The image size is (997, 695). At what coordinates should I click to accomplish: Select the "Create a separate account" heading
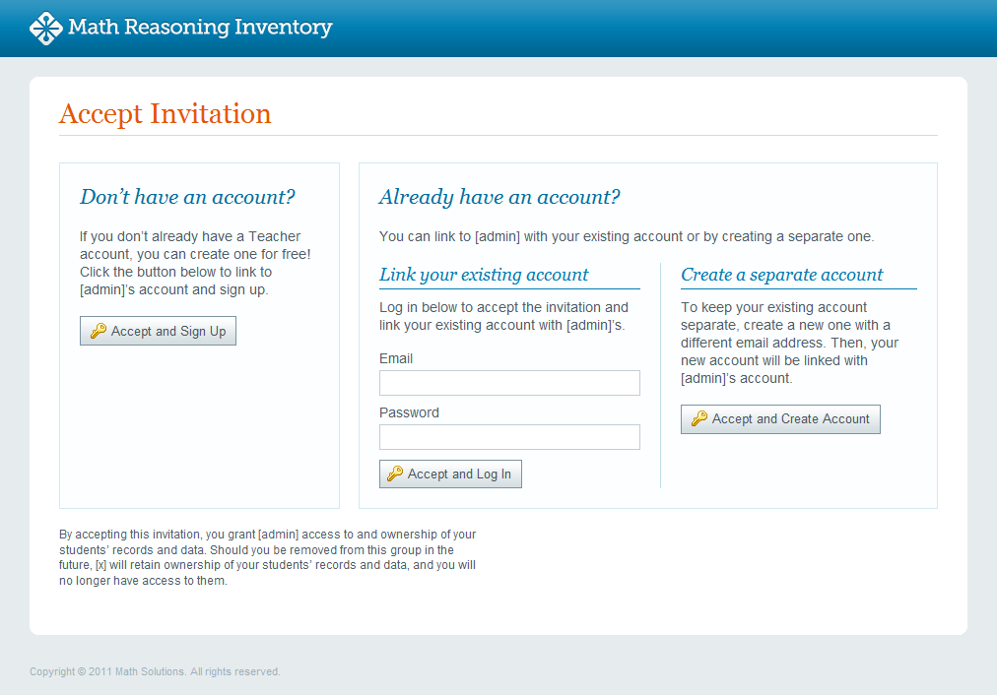coord(782,275)
